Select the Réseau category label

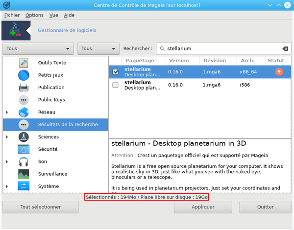point(47,112)
